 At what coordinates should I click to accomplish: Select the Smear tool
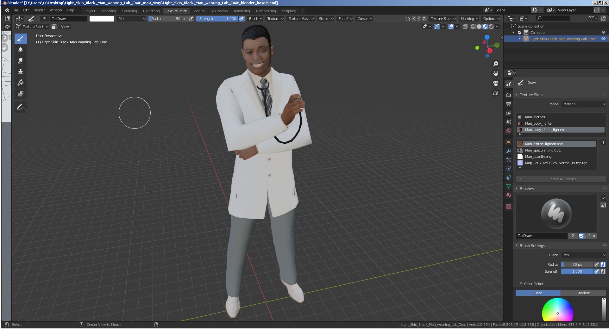point(21,60)
